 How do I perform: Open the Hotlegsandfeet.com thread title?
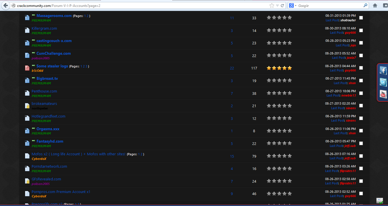tap(48, 116)
